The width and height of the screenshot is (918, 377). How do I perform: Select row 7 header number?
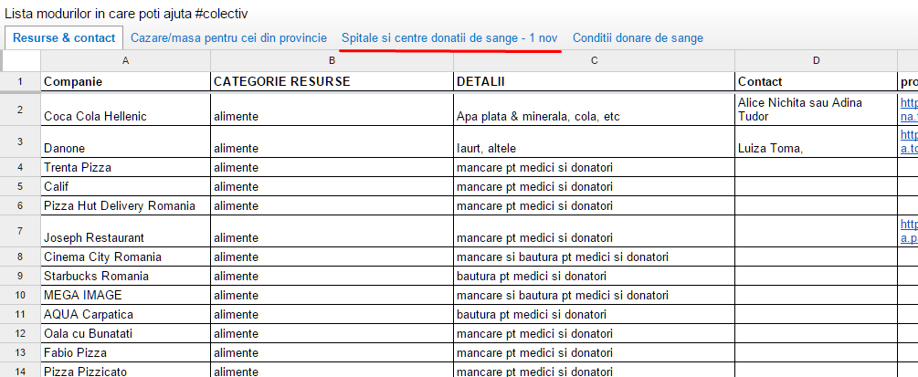[20, 231]
